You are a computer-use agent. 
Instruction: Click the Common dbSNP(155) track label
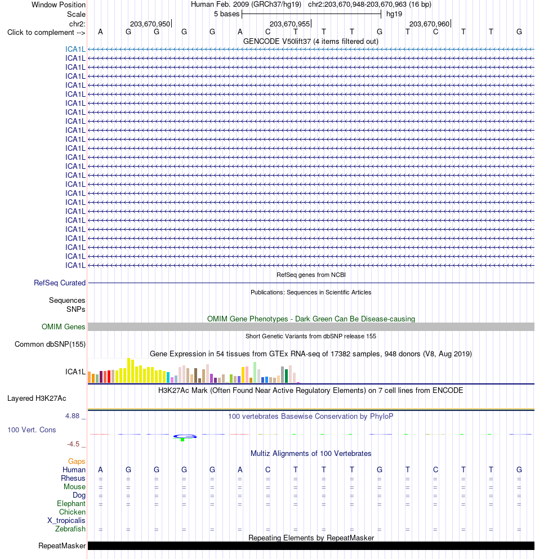pyautogui.click(x=50, y=345)
